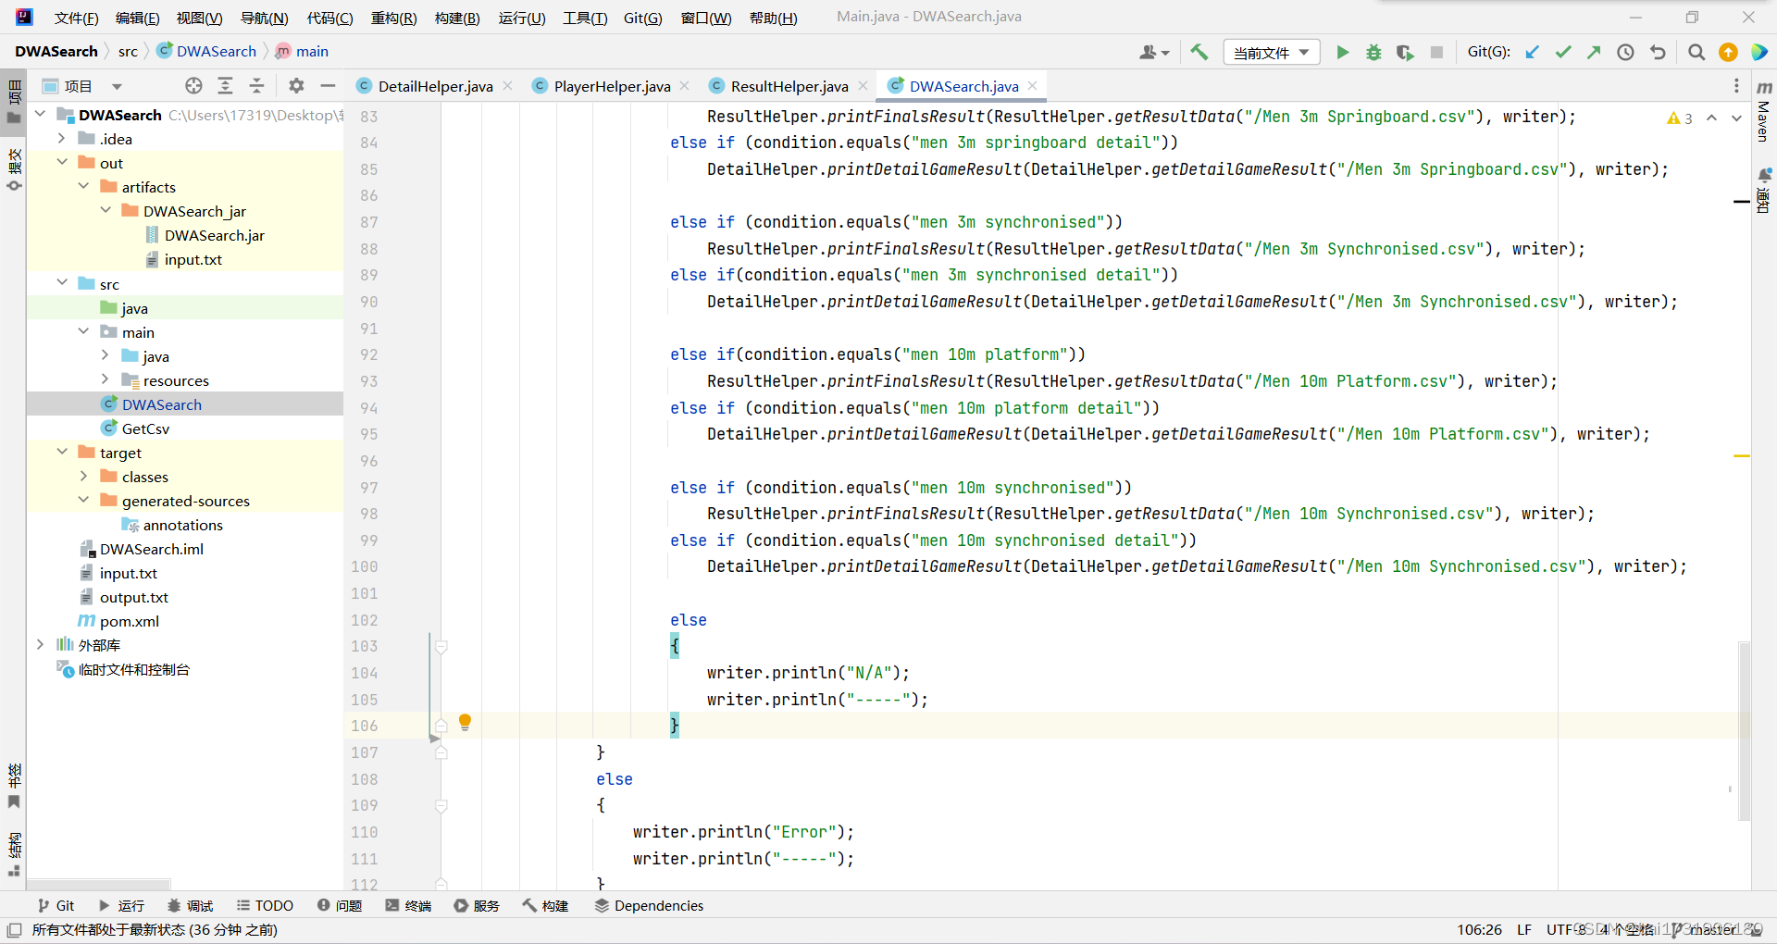Open the editor tabs more options menu
The width and height of the screenshot is (1777, 944).
[1735, 86]
